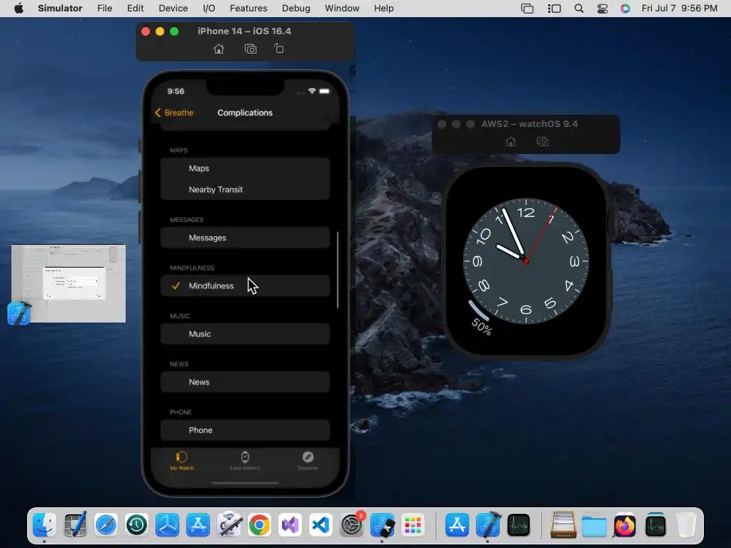This screenshot has height=548, width=731.
Task: Open the Window menu
Action: coord(342,9)
